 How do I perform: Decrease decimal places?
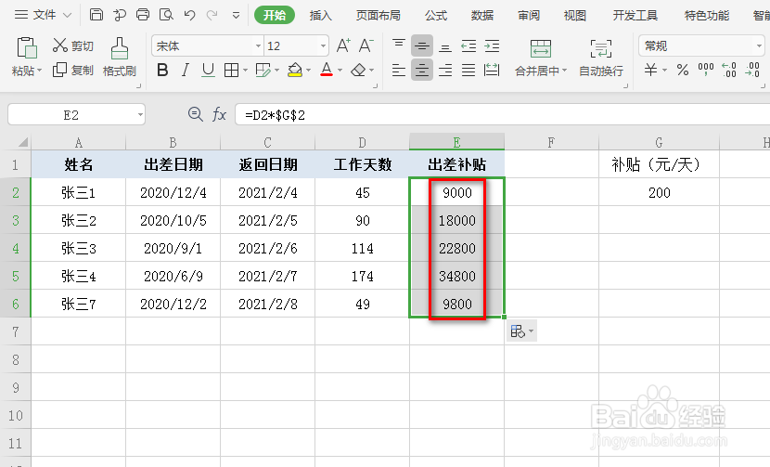[x=752, y=70]
